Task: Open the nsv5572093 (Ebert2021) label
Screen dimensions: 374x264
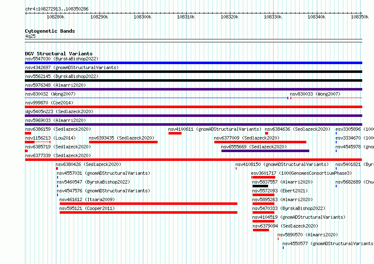Action: 280,191
